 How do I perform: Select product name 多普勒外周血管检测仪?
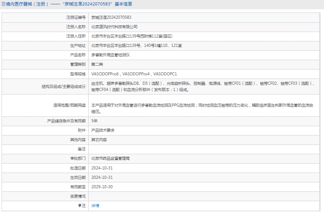tap(110, 55)
